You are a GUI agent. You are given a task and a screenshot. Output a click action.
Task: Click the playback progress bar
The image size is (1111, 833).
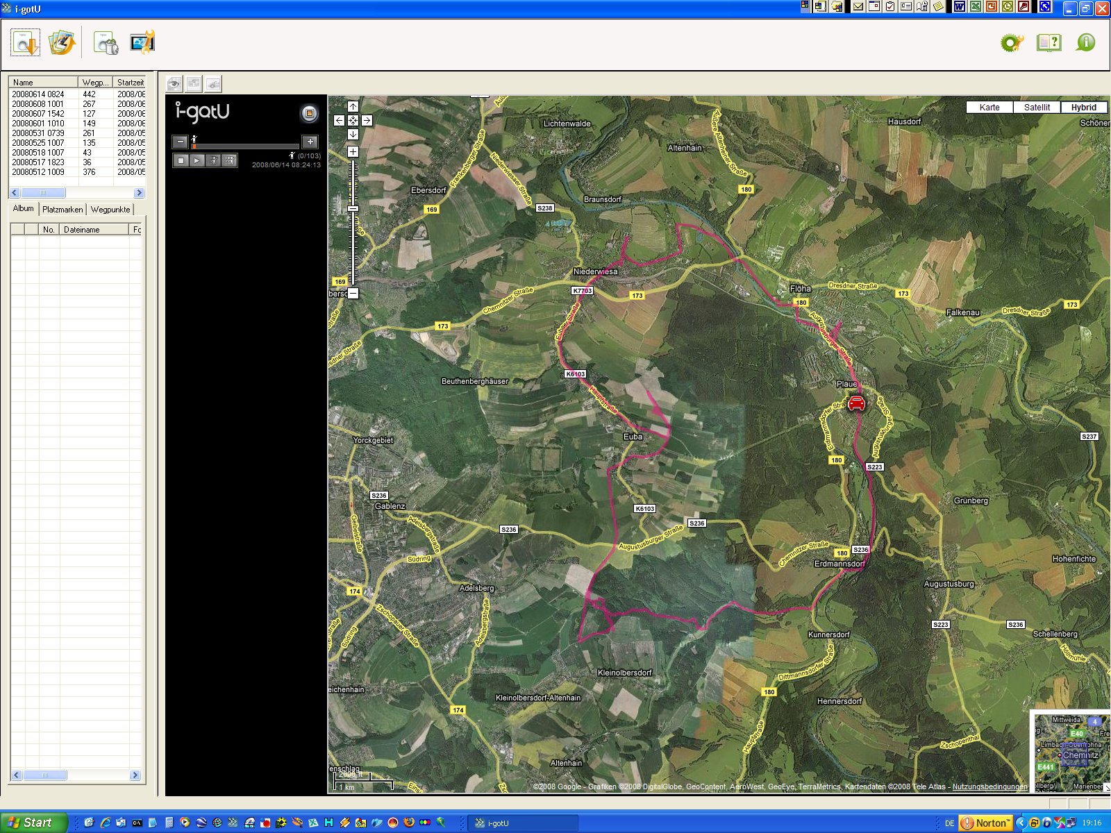point(245,146)
